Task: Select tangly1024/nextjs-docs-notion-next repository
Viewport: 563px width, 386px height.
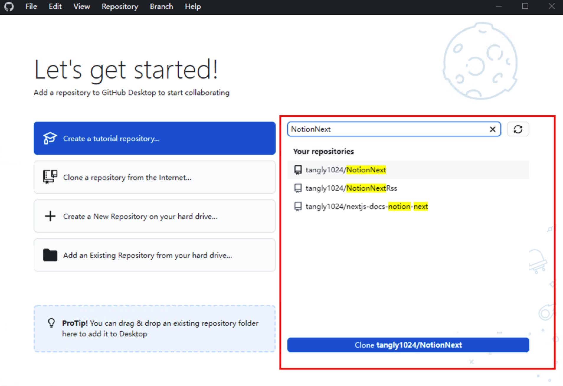Action: tap(408, 206)
